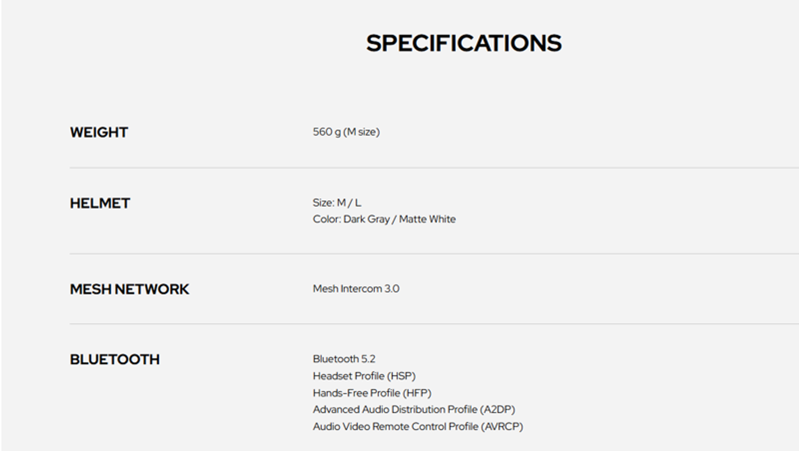Viewport: 799px width, 451px height.
Task: Select the WEIGHT section label
Action: point(99,132)
